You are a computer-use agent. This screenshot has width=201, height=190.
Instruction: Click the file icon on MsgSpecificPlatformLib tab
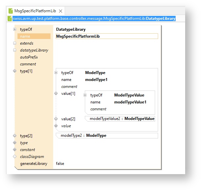(10, 11)
